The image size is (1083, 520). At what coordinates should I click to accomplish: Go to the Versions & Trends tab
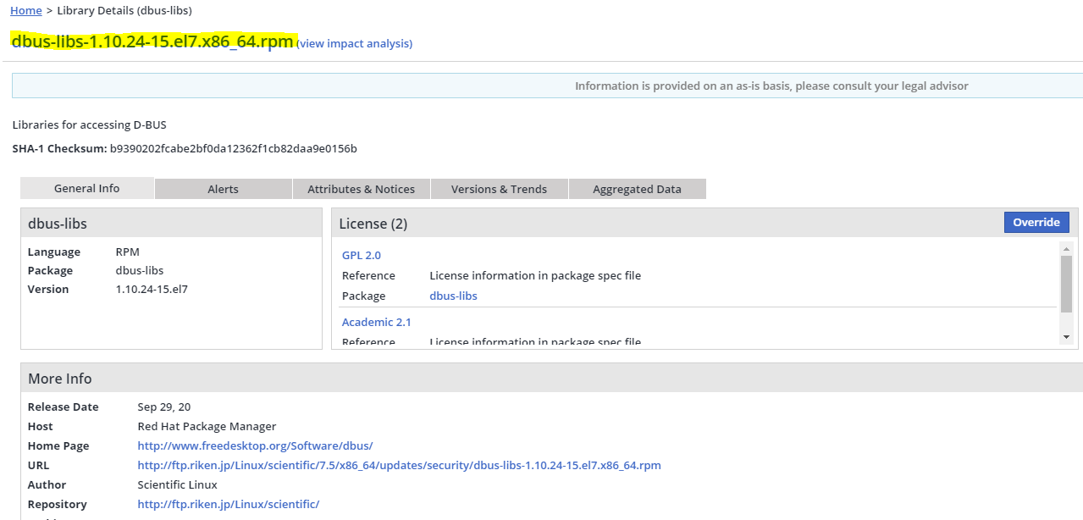pyautogui.click(x=499, y=189)
